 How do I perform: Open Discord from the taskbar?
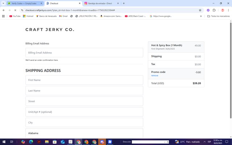[102, 142]
